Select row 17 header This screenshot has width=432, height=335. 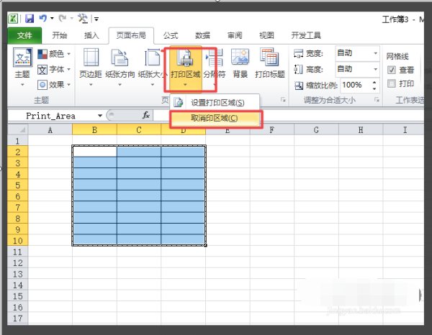pos(17,318)
